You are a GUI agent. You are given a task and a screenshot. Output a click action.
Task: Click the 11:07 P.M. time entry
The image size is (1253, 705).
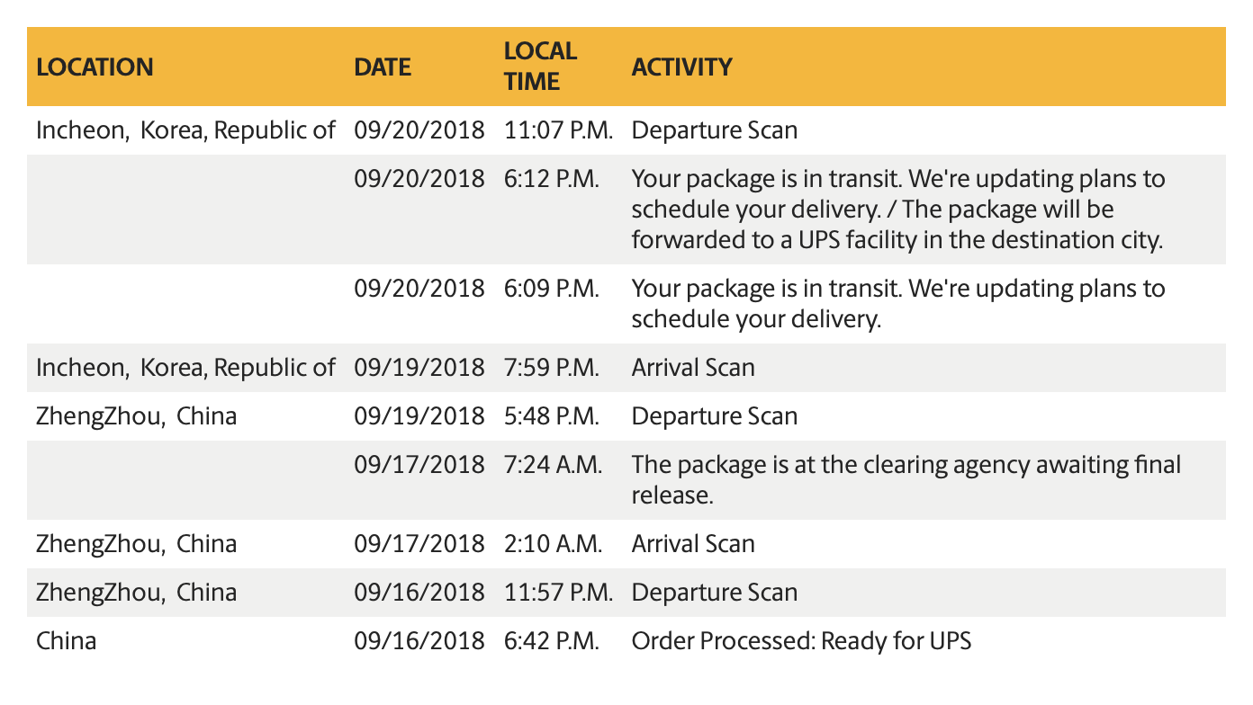click(558, 130)
